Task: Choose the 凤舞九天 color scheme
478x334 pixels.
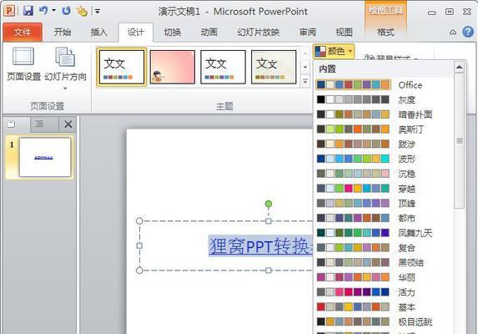Action: (384, 233)
